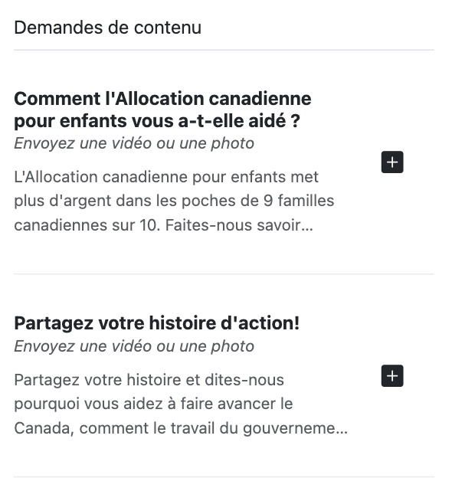The width and height of the screenshot is (452, 501).
Task: Open the 'Comment l'Allocation canadienne' request title
Action: point(162,110)
